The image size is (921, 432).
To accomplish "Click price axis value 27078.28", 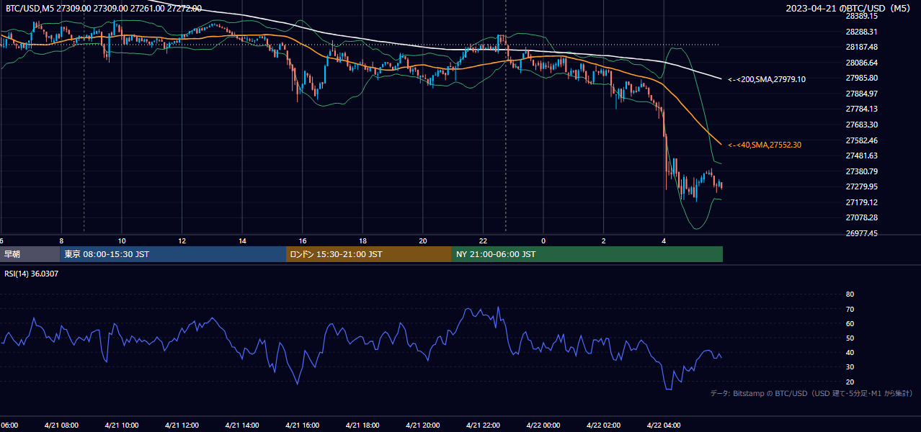I will click(861, 217).
